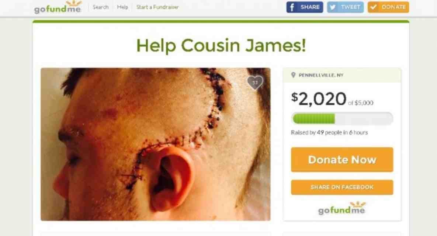This screenshot has width=437, height=236.
Task: Click the Donate Now button
Action: click(342, 160)
